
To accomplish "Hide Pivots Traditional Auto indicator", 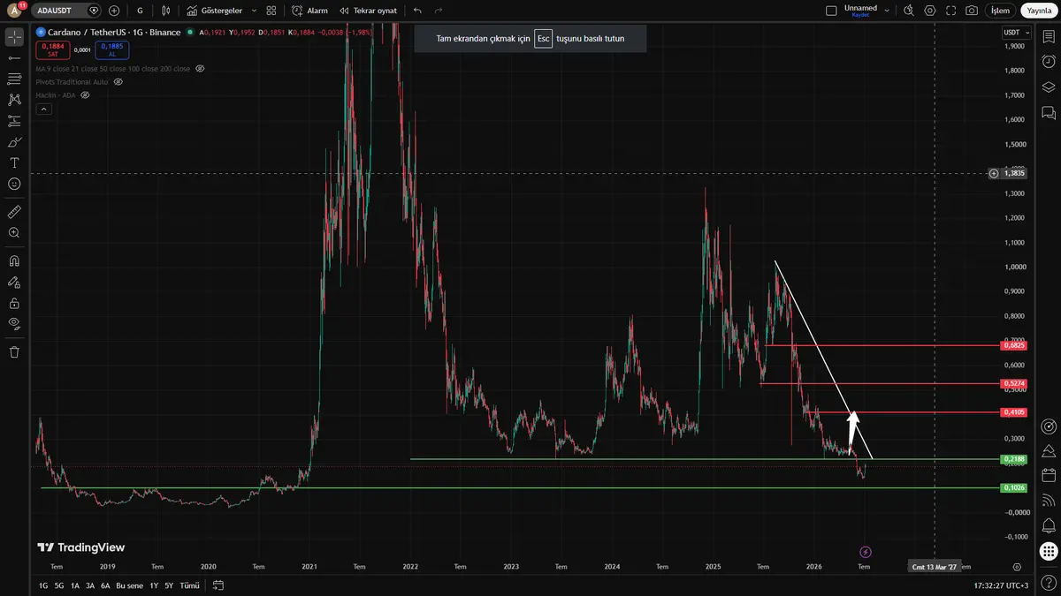I will [x=118, y=81].
